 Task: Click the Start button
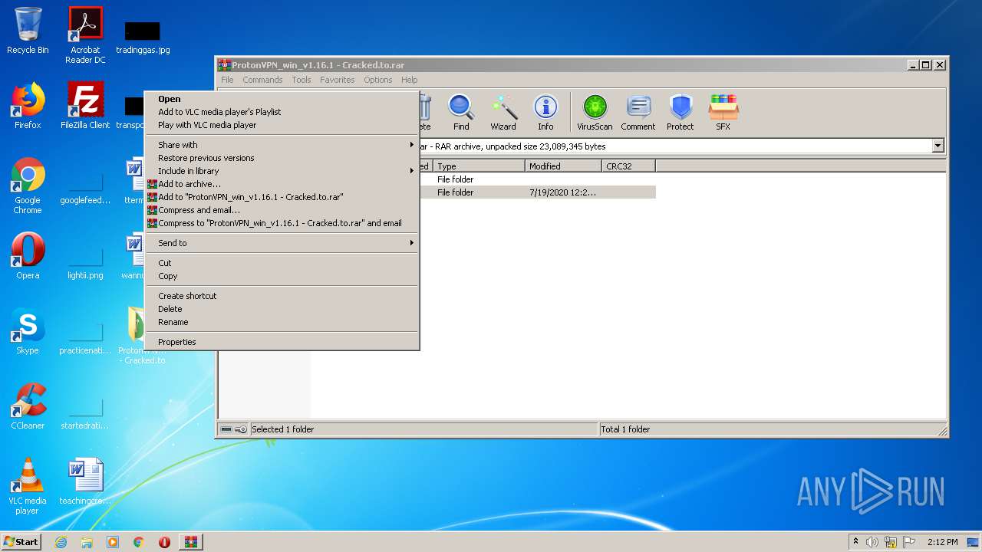21,542
